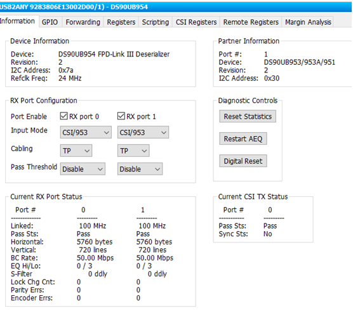Open Pass Threshold dropdown for RX port 1

point(140,169)
